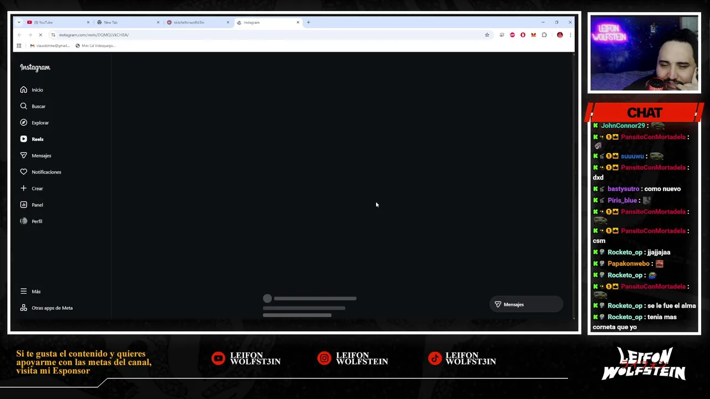
Task: Click the CHAT header banner
Action: pyautogui.click(x=644, y=112)
